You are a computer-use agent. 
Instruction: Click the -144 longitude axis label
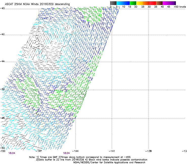point(75,151)
